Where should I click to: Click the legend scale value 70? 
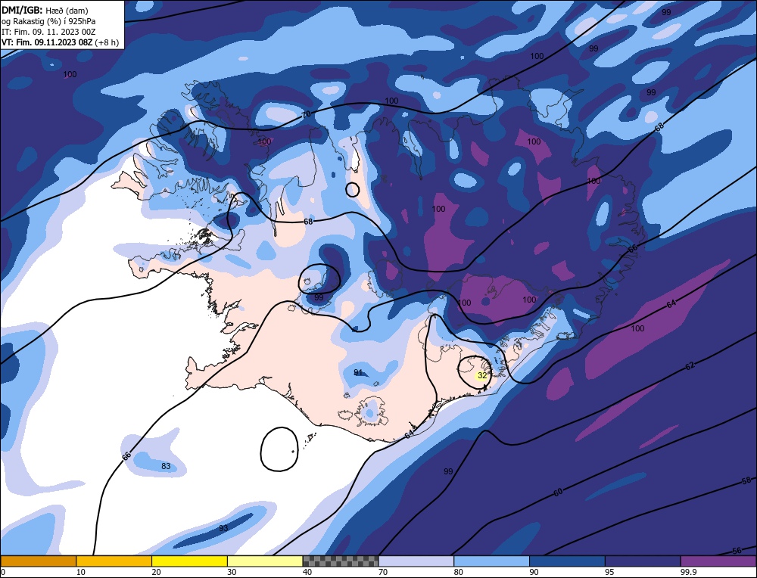point(383,572)
